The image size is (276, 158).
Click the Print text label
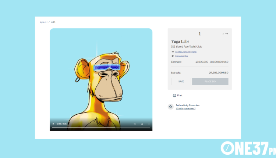coord(180,96)
